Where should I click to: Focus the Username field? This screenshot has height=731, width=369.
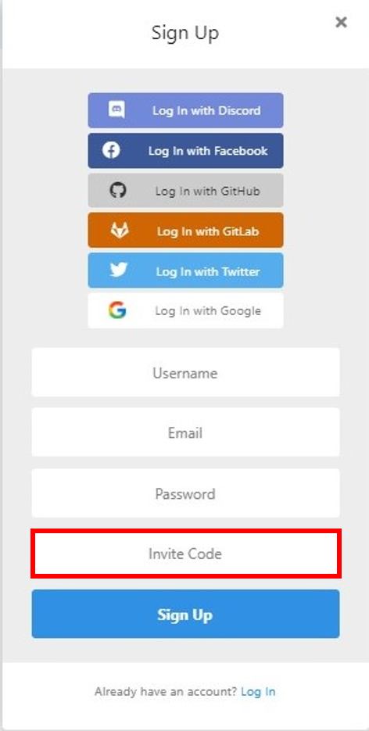185,373
